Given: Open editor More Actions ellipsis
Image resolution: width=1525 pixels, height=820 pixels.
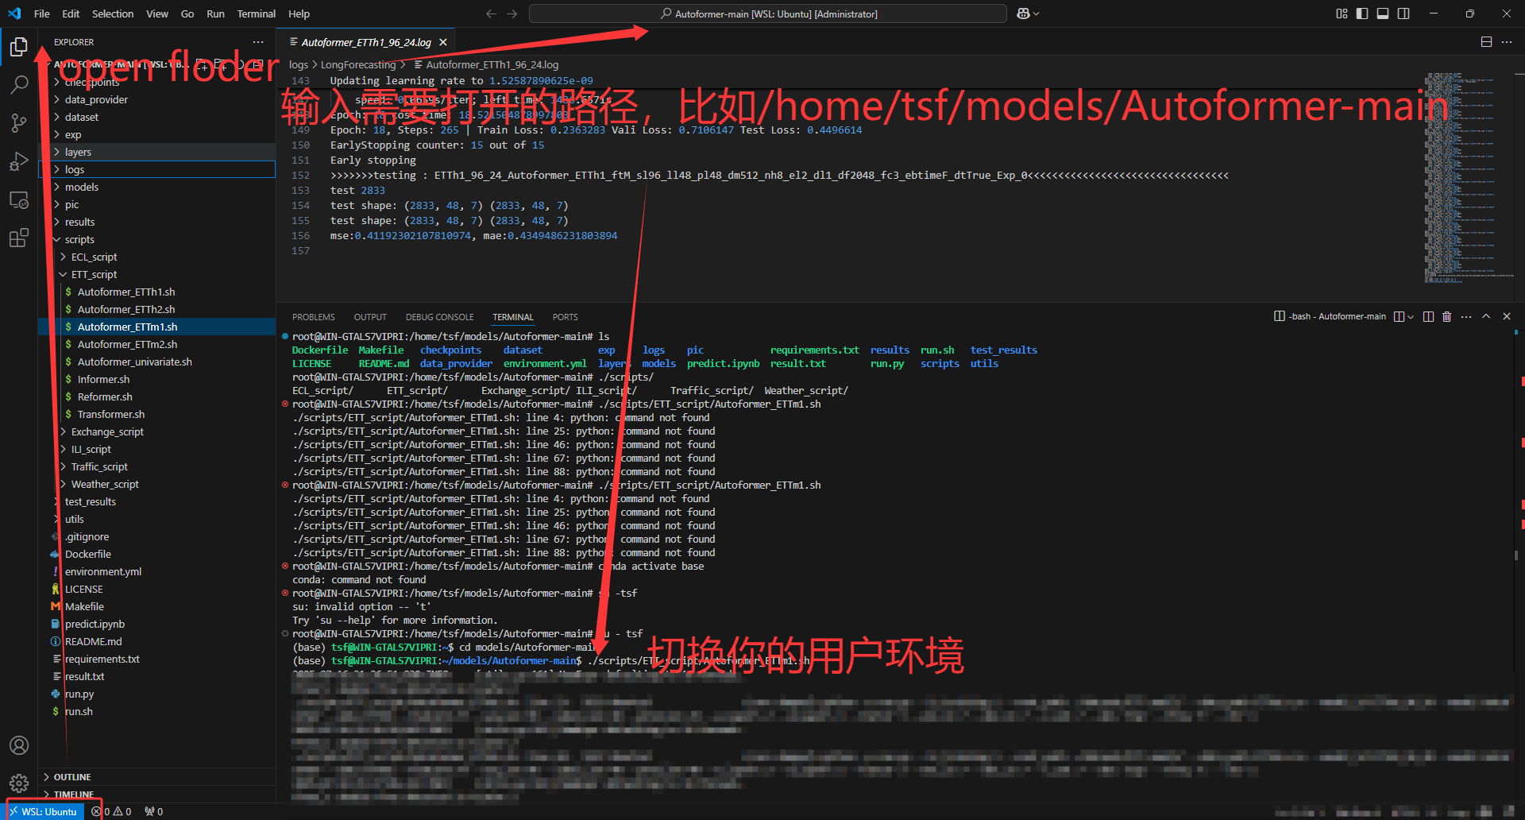Looking at the screenshot, I should (x=1507, y=42).
